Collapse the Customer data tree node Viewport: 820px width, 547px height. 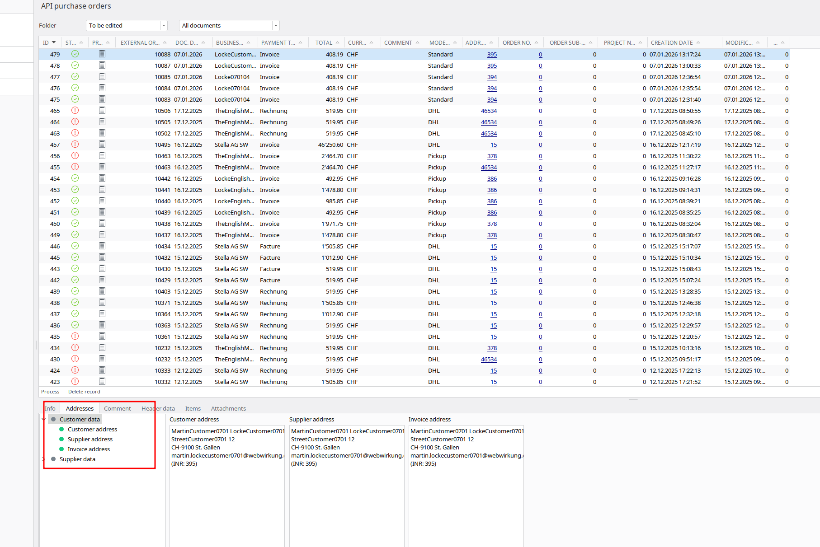point(44,419)
